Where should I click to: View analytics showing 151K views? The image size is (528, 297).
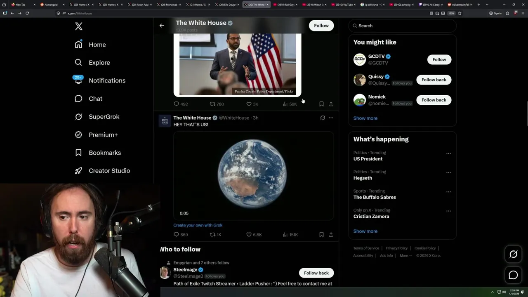coord(290,235)
